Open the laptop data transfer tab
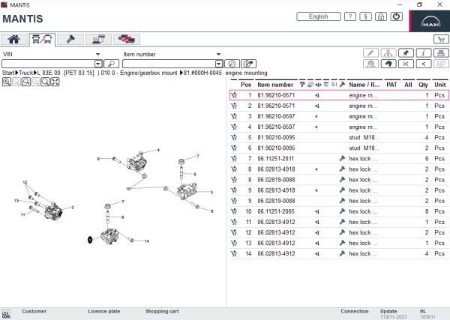Image resolution: width=450 pixels, height=320 pixels. point(98,39)
